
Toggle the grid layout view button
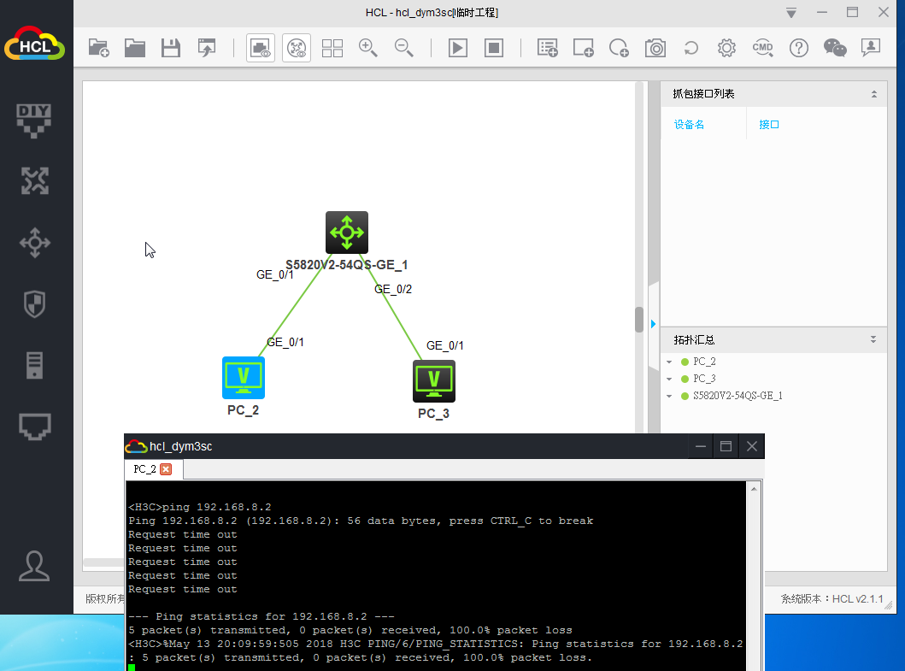pos(332,48)
